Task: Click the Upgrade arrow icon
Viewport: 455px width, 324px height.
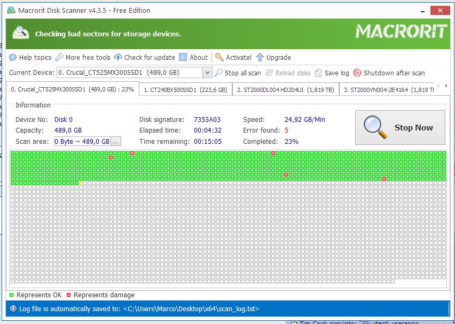Action: coord(260,57)
